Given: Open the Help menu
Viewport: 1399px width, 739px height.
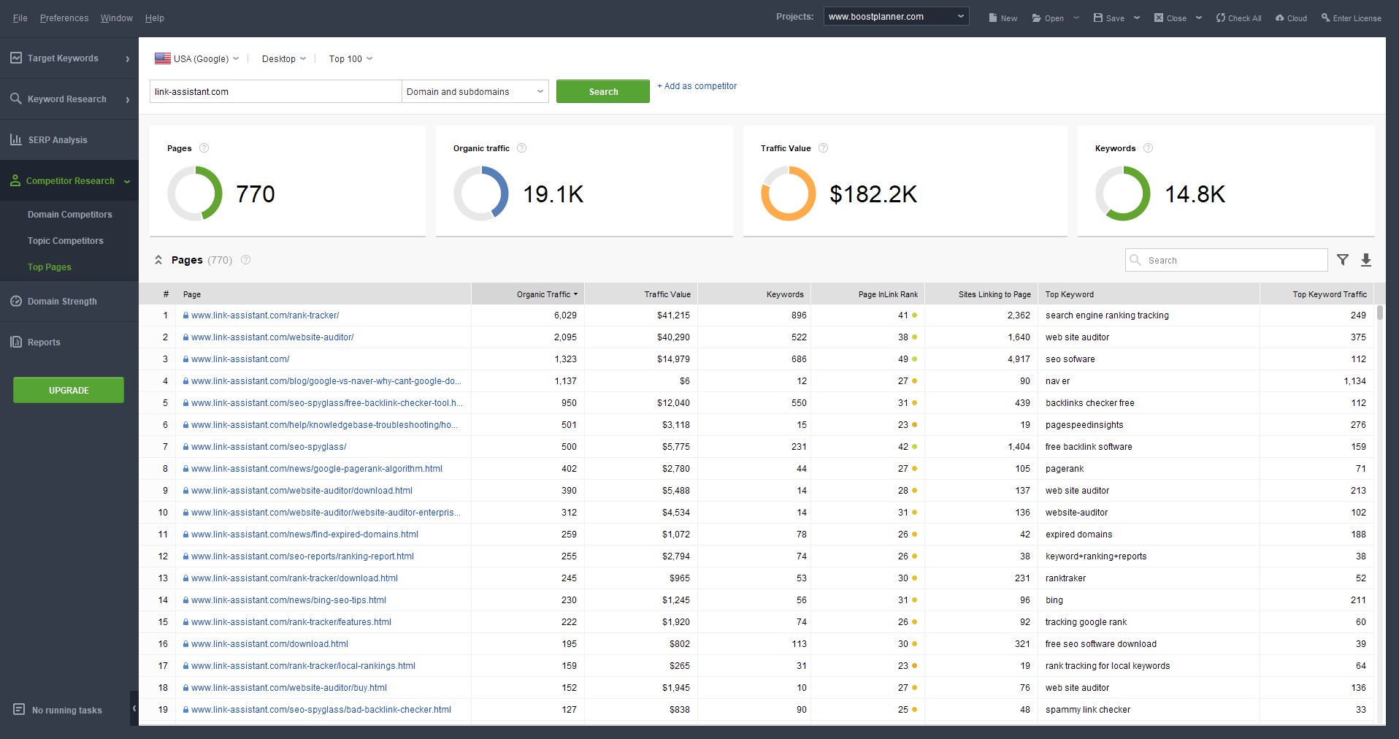Looking at the screenshot, I should pos(154,18).
